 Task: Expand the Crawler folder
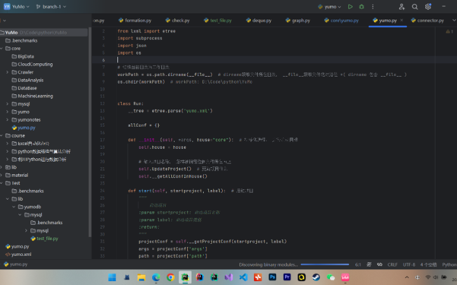coord(7,72)
